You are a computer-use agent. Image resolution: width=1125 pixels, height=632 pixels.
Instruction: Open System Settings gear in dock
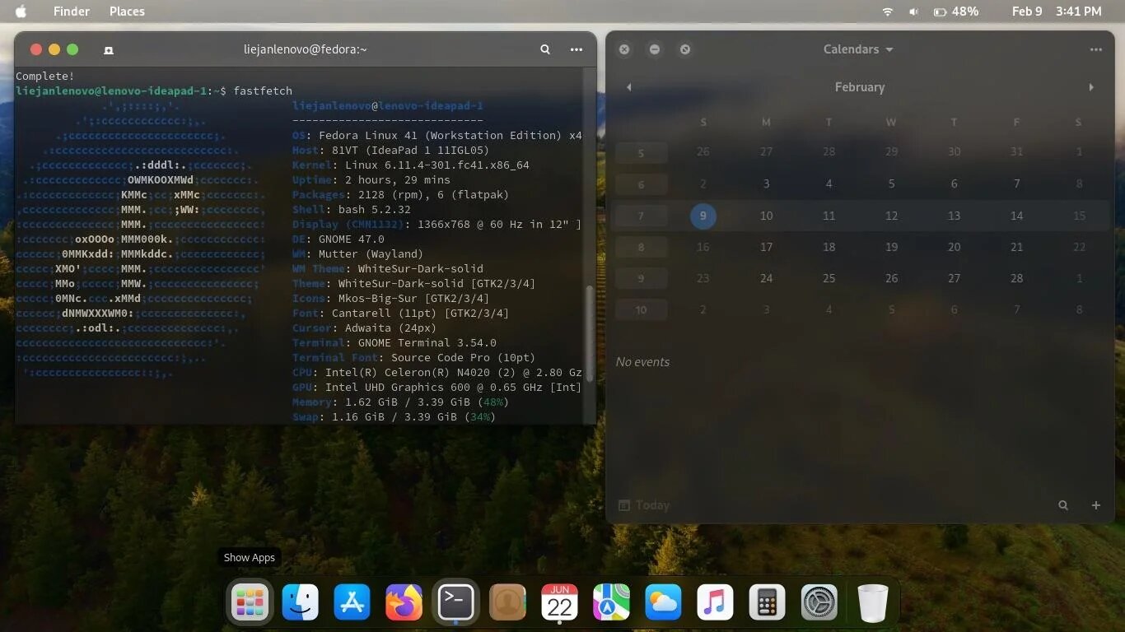(x=819, y=602)
